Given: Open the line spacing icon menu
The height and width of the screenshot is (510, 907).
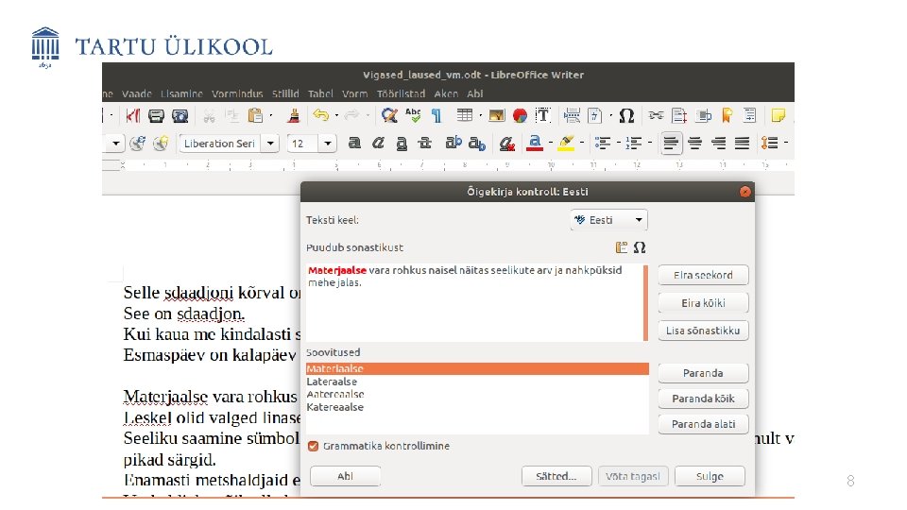Looking at the screenshot, I should [x=769, y=143].
